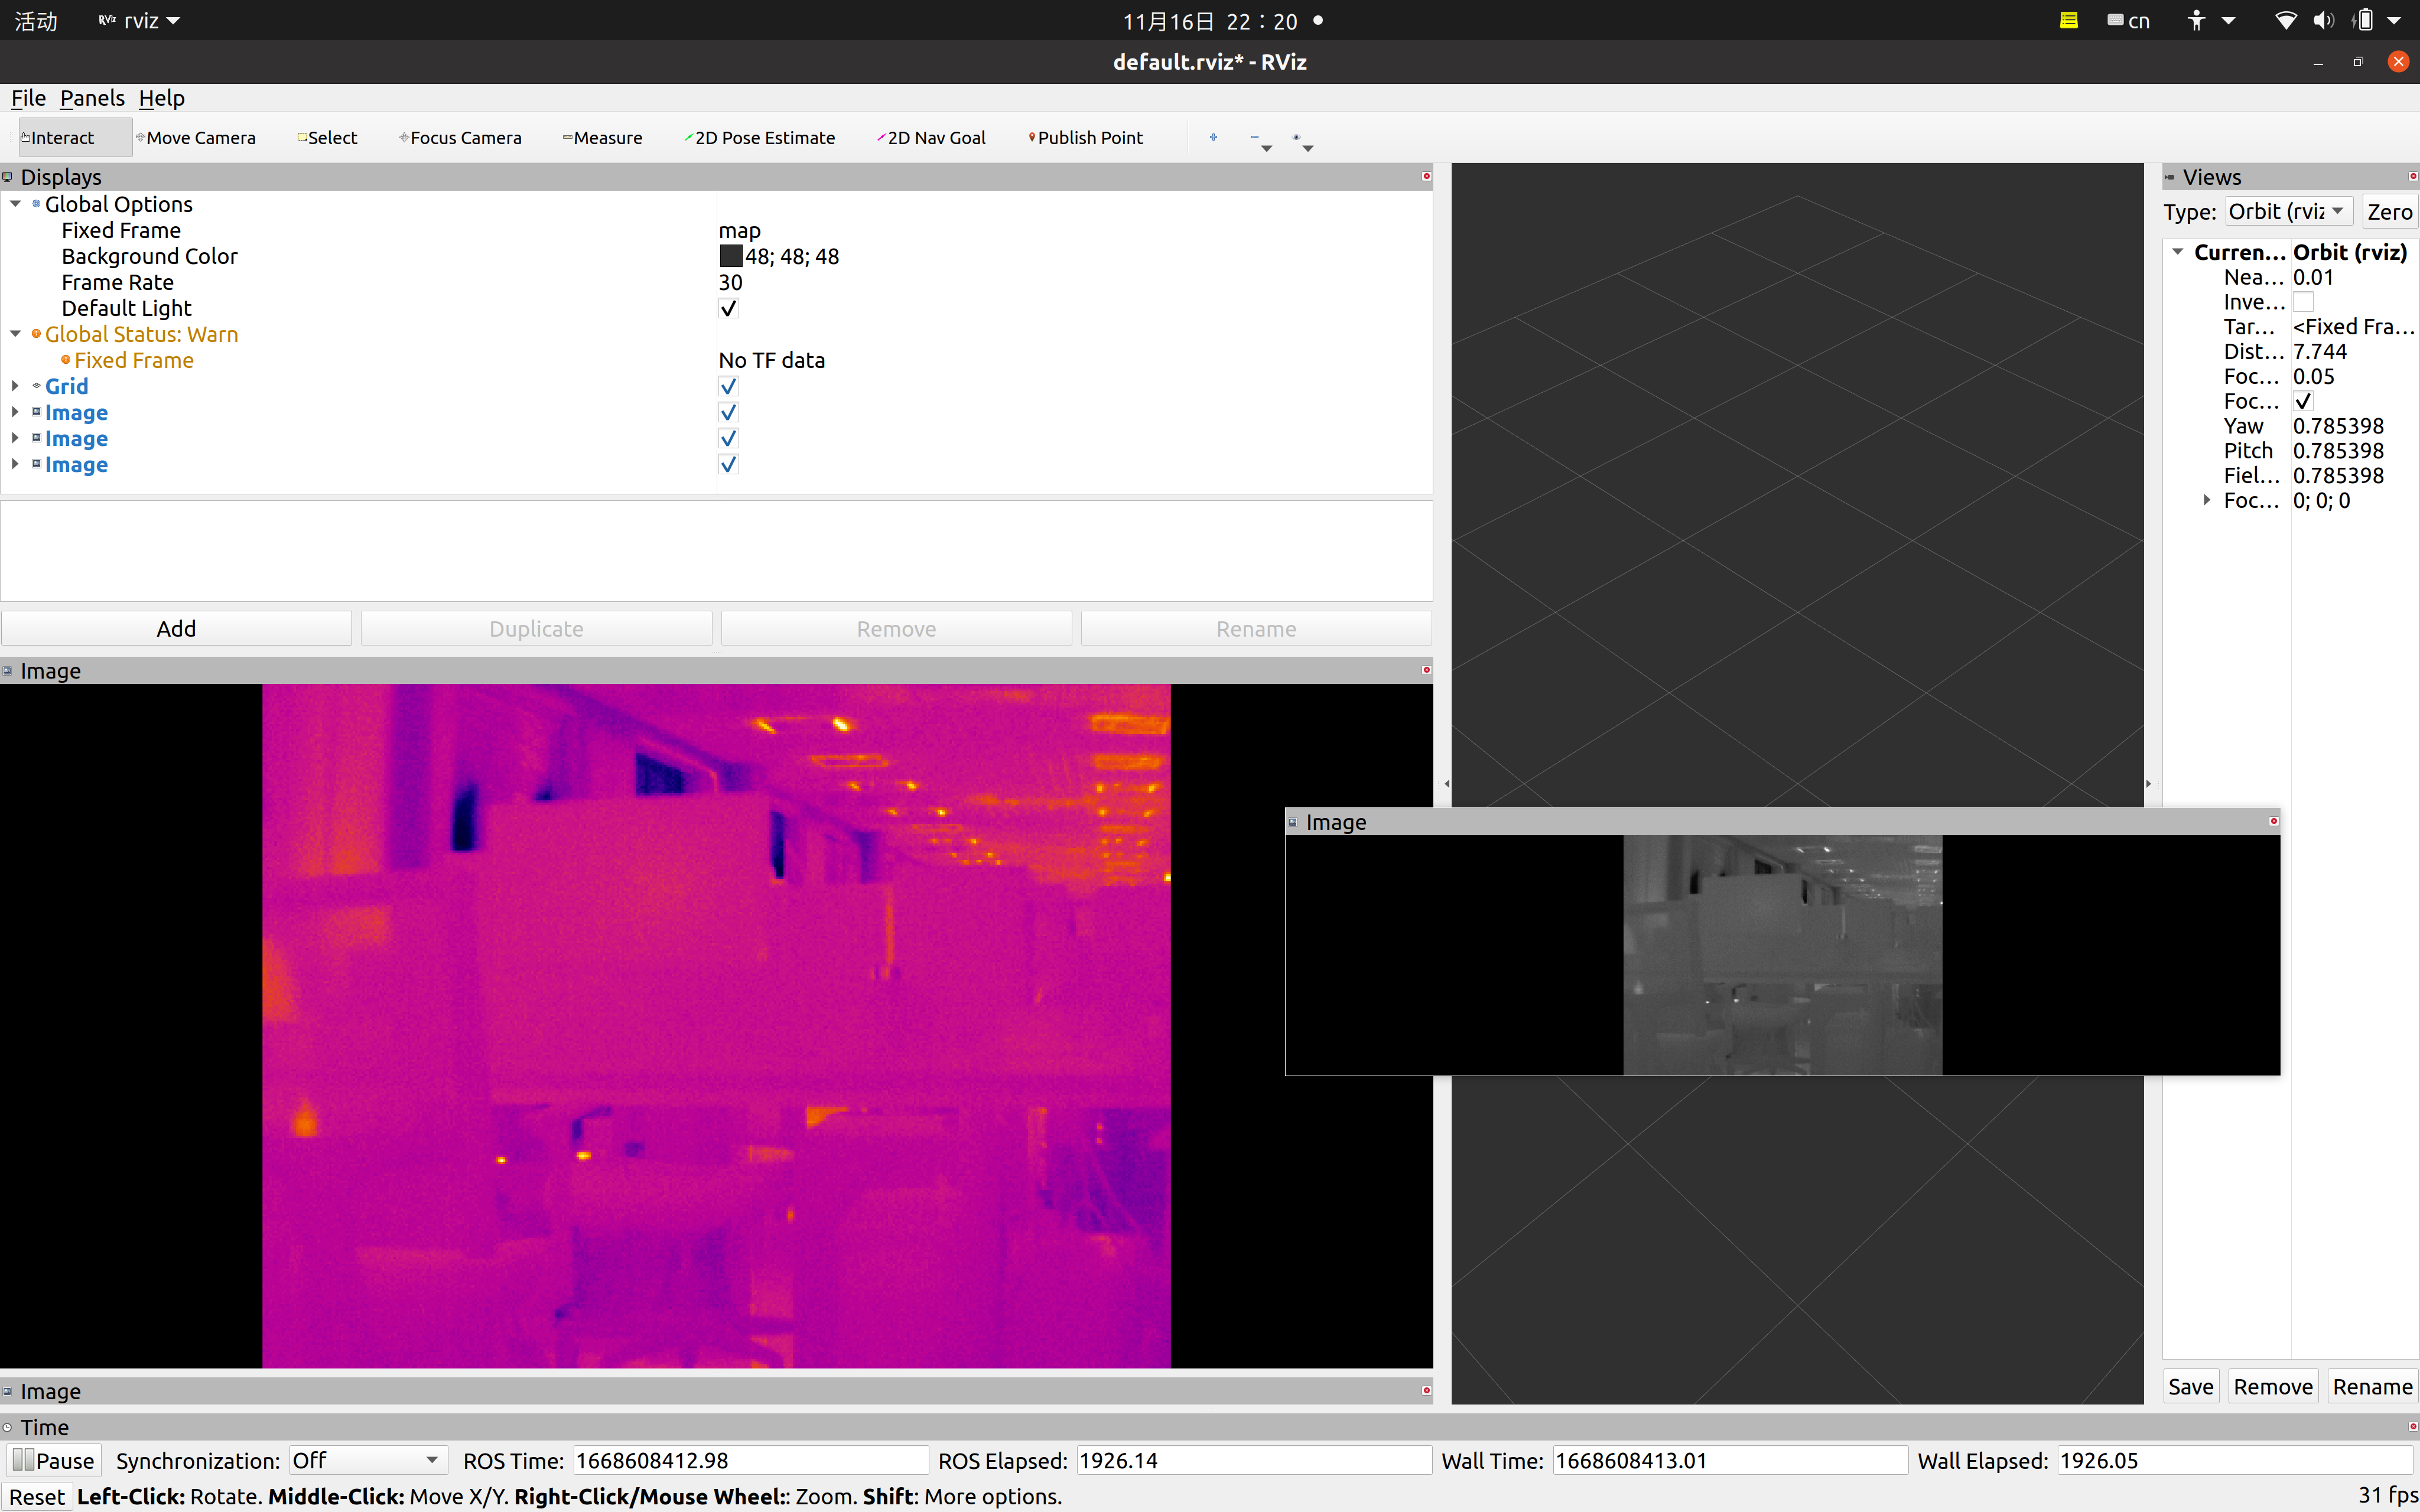
Task: Activate the Focus Camera tool
Action: coord(461,138)
